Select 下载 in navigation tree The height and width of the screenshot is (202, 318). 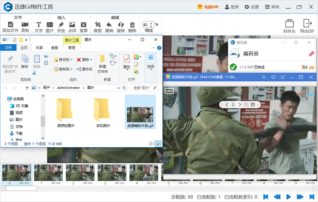point(16,133)
